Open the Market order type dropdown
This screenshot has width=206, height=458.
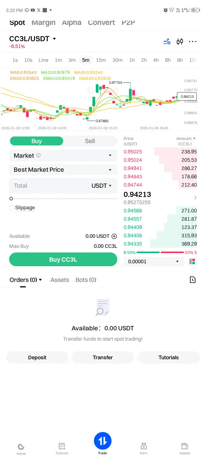click(x=63, y=155)
